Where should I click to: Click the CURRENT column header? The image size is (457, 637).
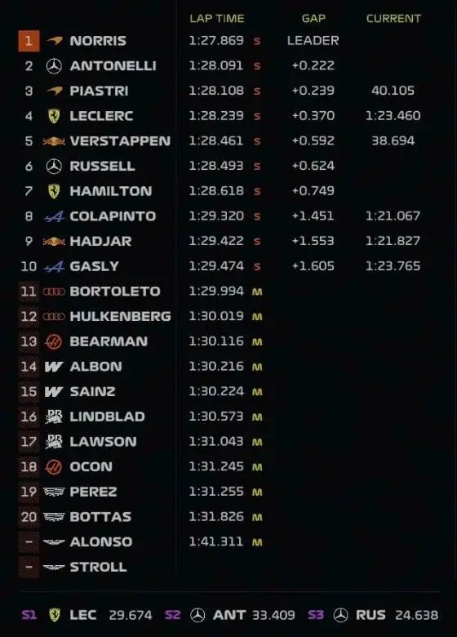click(393, 18)
